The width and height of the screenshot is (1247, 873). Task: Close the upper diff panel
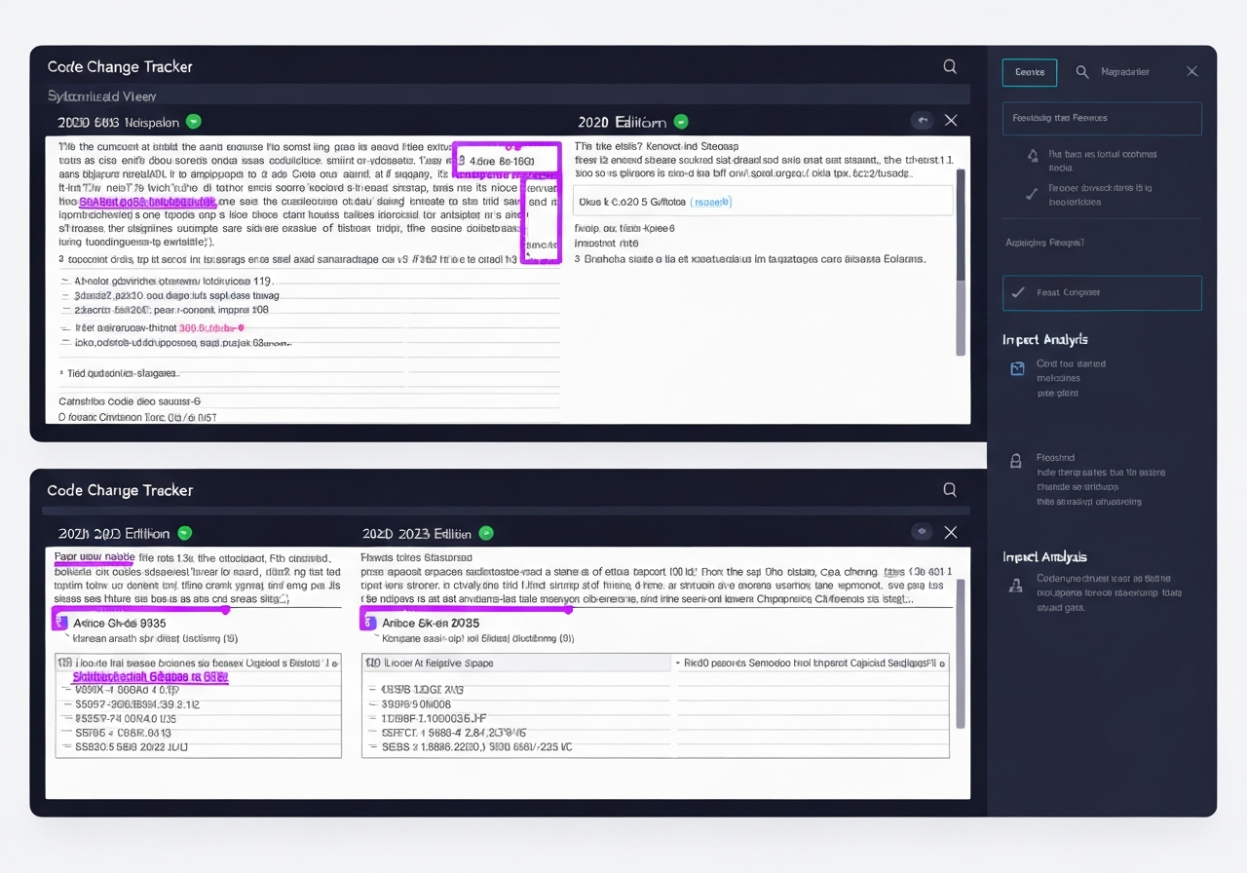(951, 121)
